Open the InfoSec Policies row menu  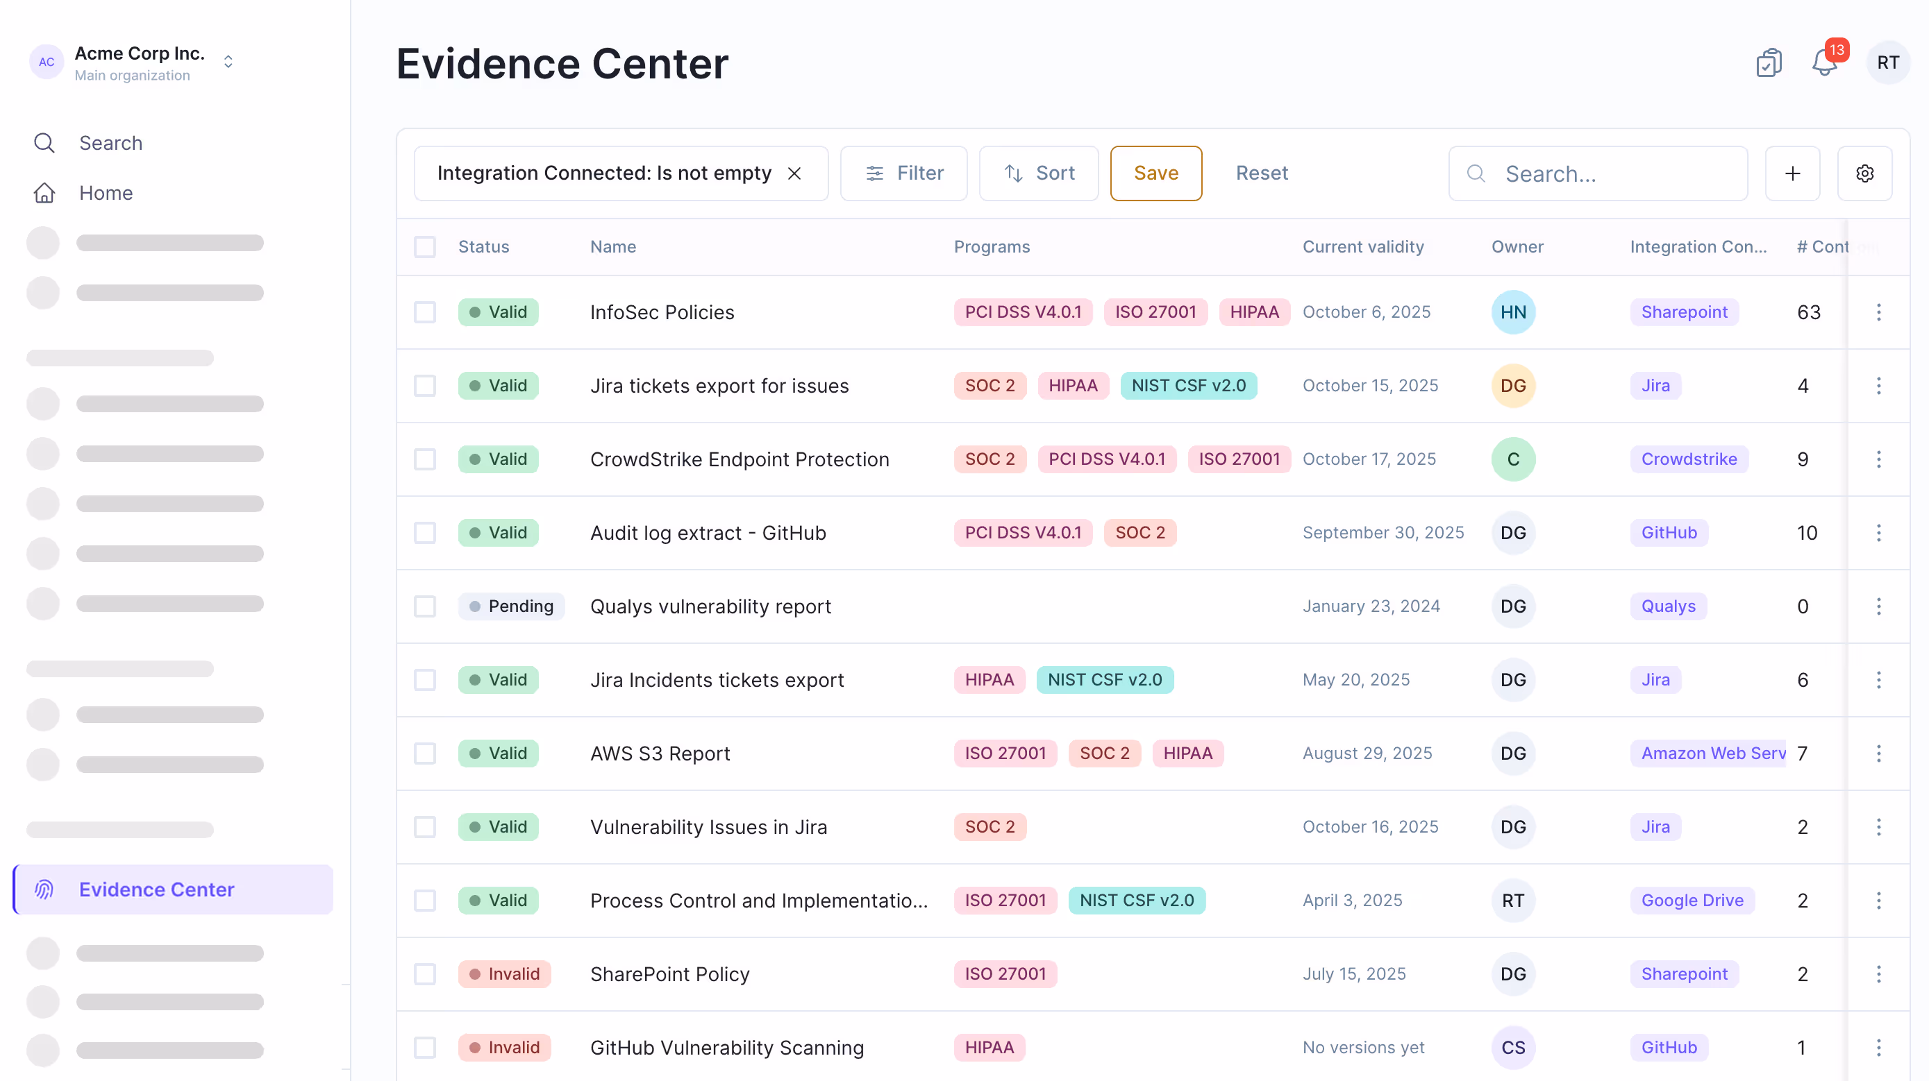point(1878,312)
